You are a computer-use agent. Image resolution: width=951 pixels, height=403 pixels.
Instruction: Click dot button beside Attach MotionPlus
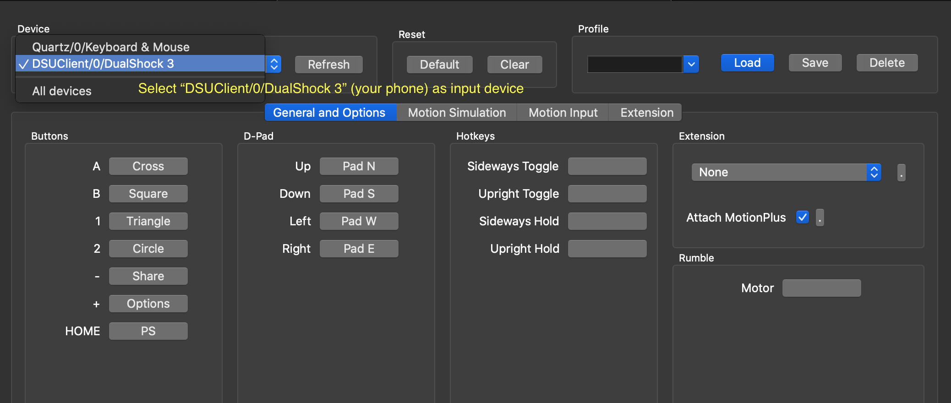pyautogui.click(x=820, y=218)
